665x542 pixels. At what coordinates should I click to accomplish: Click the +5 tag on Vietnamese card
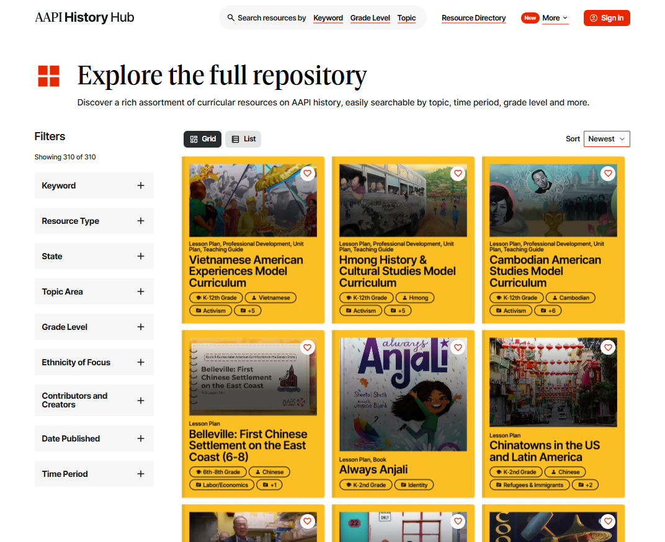pos(248,311)
